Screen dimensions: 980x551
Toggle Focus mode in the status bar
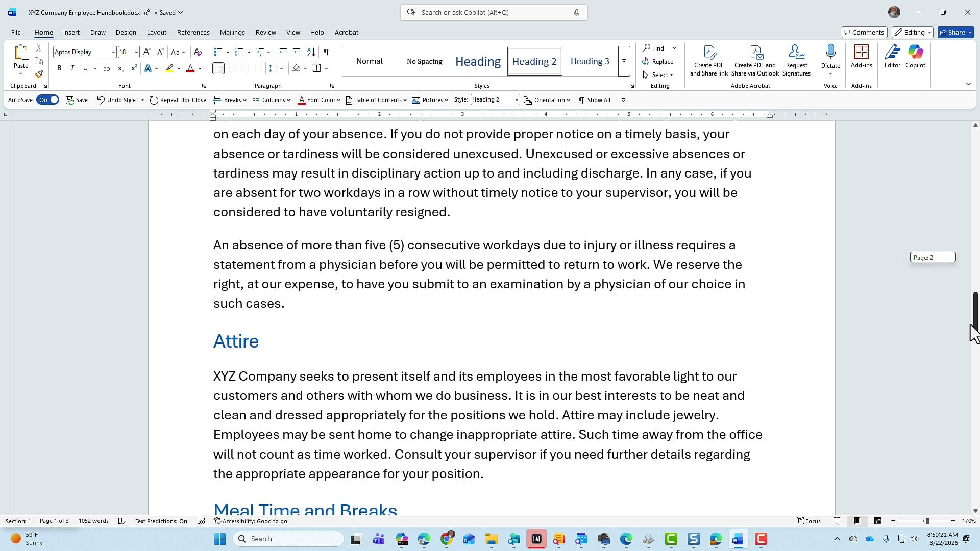(808, 521)
